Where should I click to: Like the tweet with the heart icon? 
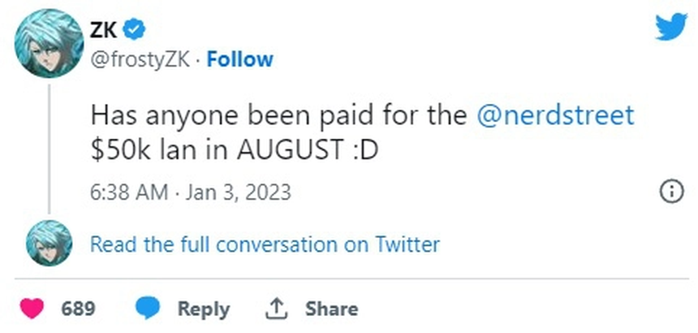tap(32, 309)
